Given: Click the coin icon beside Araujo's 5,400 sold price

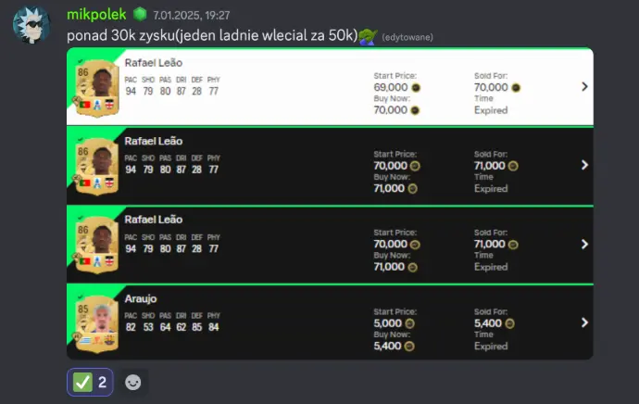Looking at the screenshot, I should click(x=509, y=323).
